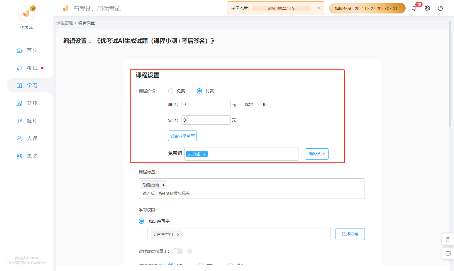The image size is (454, 271).
Task: Open 艾刷 in sidebar
Action: tap(32, 103)
